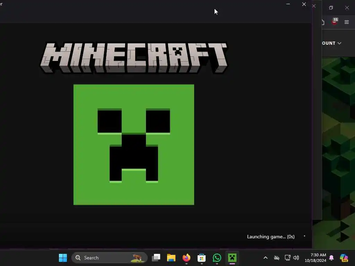Open Microsoft Store from the taskbar
The width and height of the screenshot is (355, 266).
pyautogui.click(x=201, y=258)
